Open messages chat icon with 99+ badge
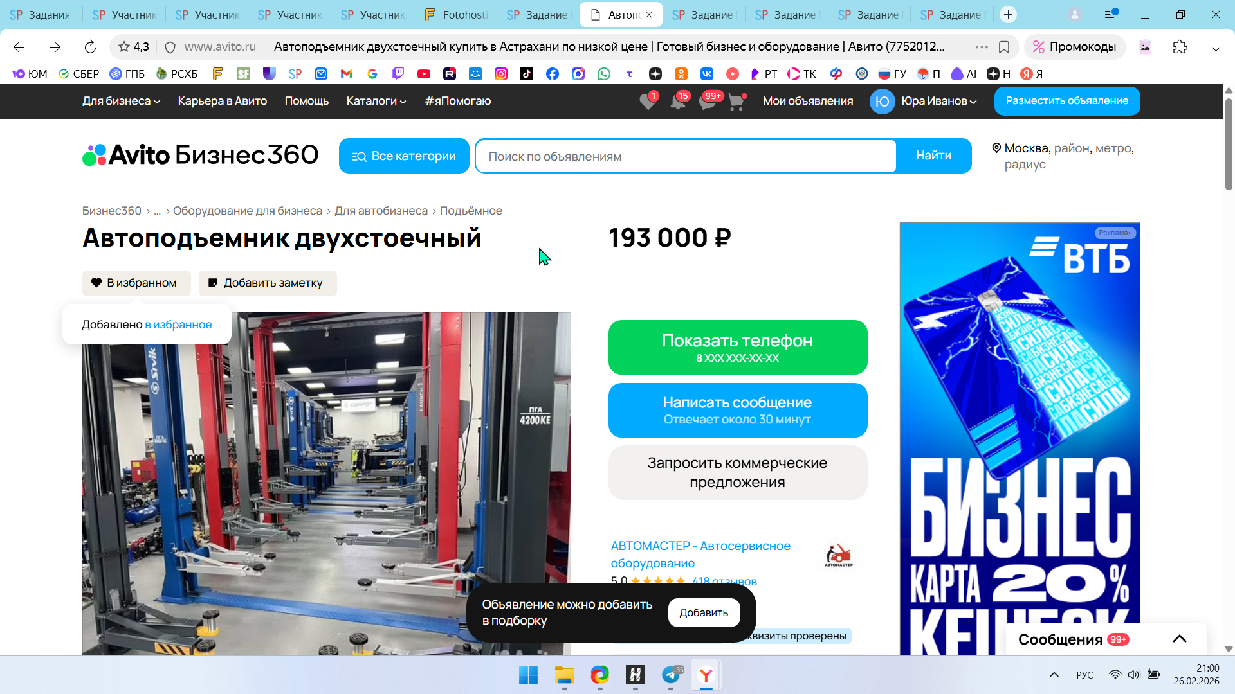1235x694 pixels. (708, 102)
